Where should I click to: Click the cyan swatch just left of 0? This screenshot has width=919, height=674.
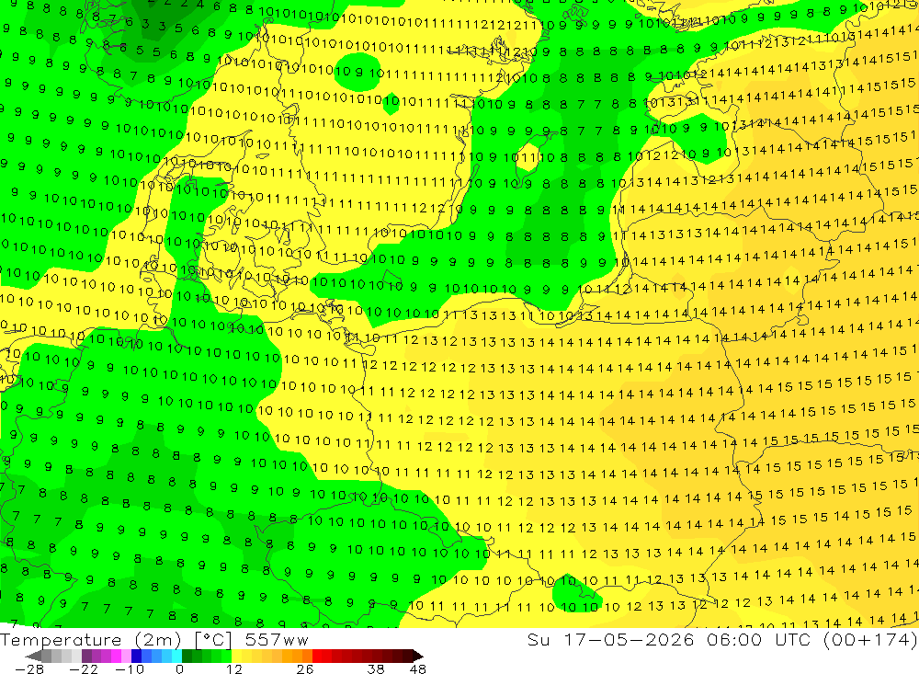[x=176, y=656]
